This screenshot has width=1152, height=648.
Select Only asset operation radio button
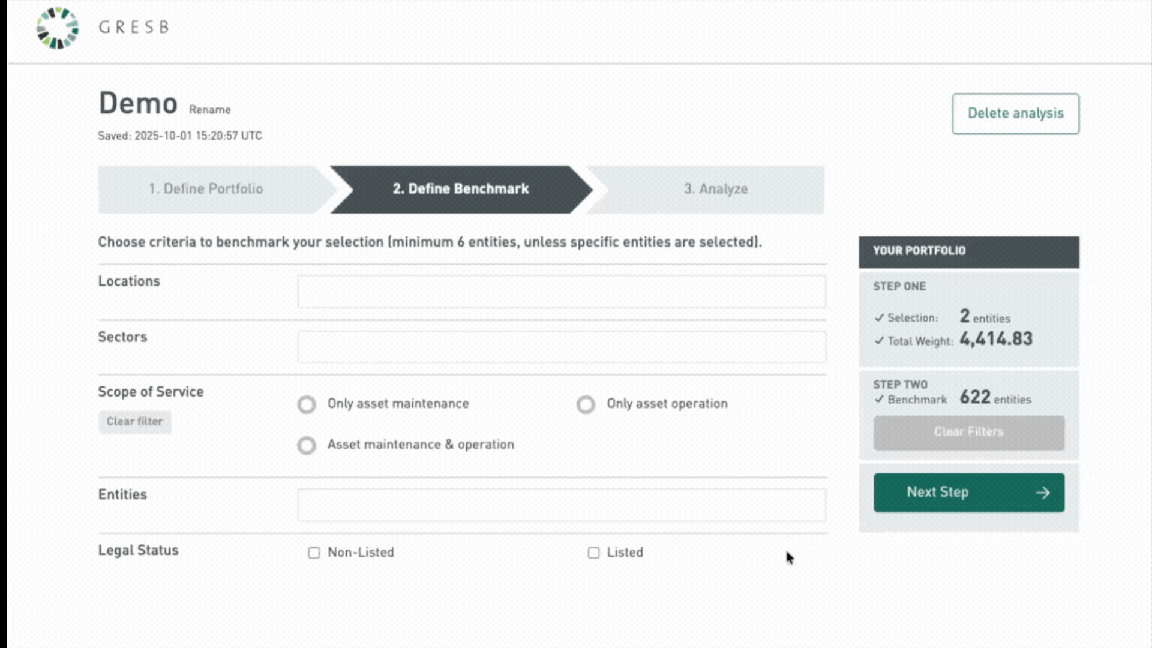click(586, 404)
